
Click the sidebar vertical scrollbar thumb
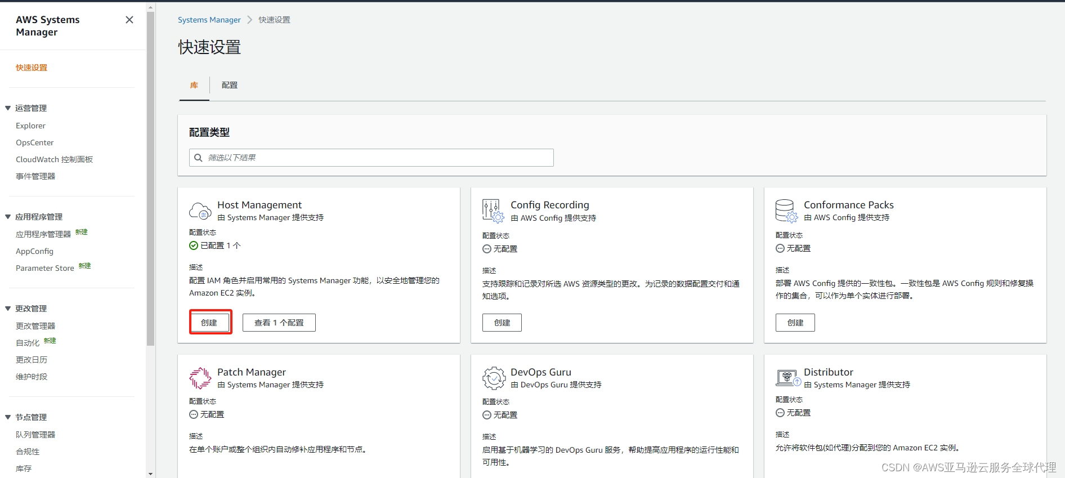point(150,178)
